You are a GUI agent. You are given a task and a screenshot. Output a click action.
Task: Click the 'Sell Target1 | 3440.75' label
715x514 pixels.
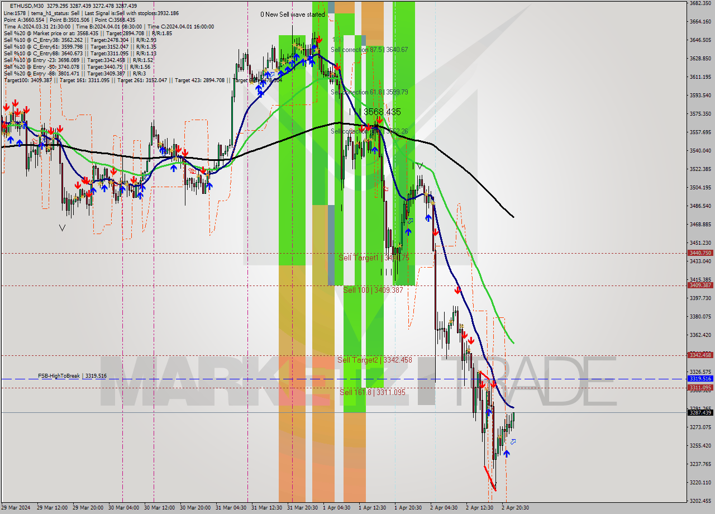[x=374, y=258]
